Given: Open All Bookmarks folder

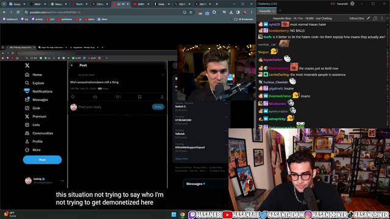Looking at the screenshot, I should (x=244, y=19).
